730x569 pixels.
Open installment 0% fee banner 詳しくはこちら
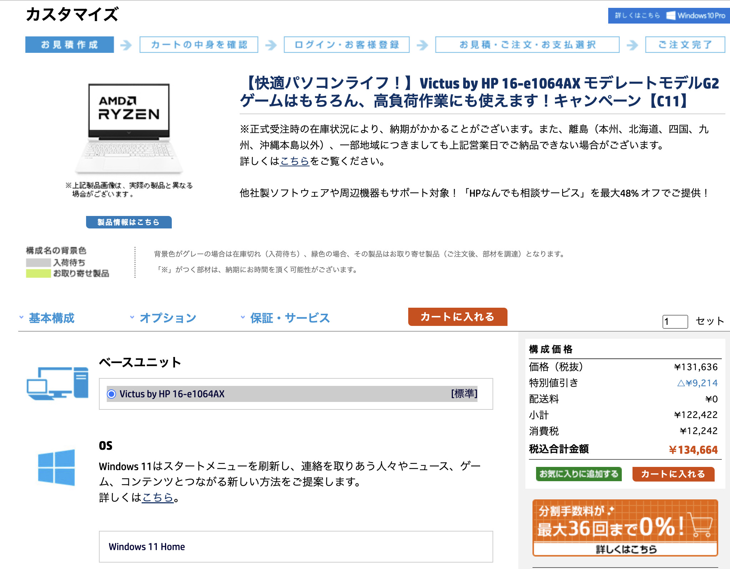(625, 528)
